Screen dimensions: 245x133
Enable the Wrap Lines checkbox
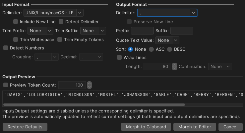point(119,57)
